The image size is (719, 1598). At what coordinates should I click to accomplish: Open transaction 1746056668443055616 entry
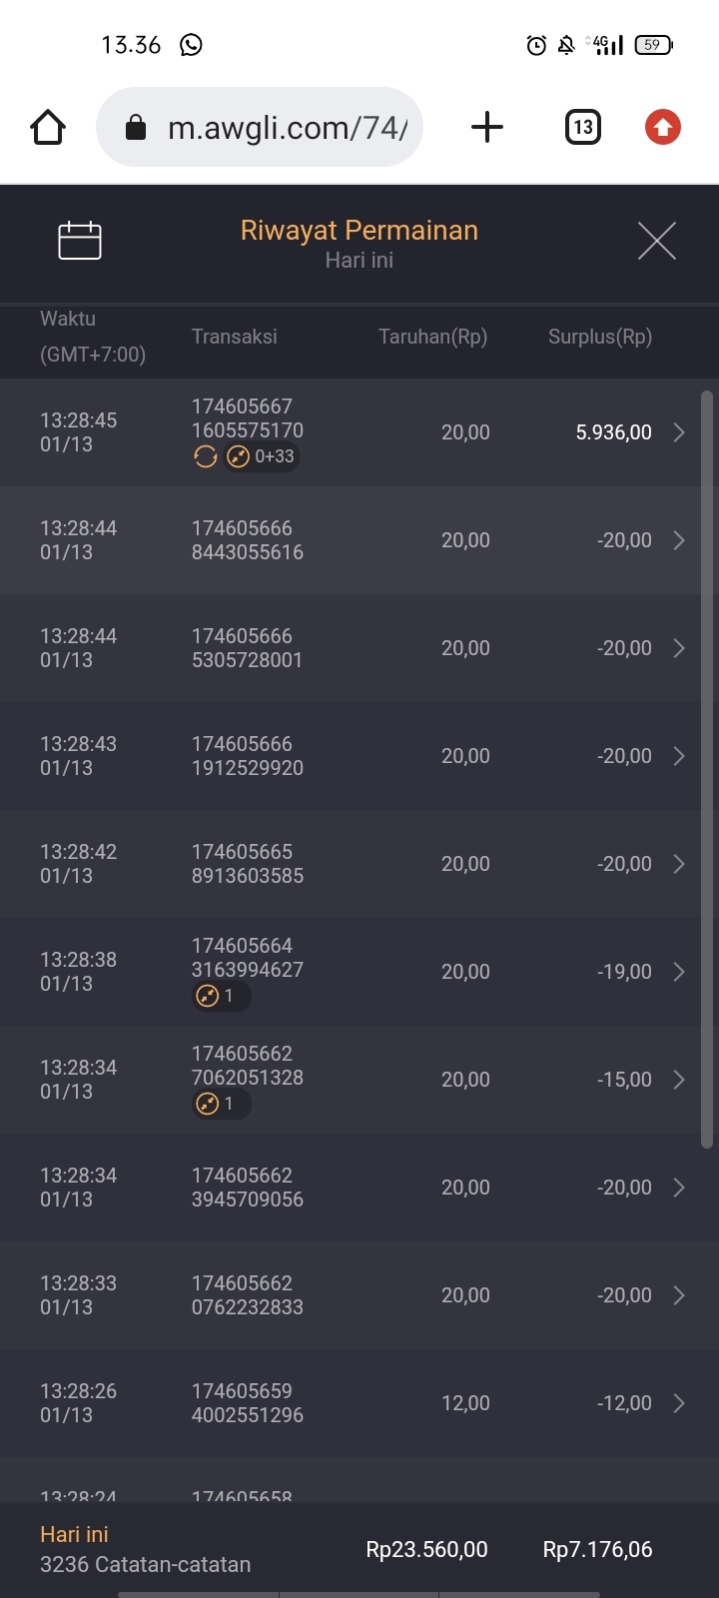(248, 540)
